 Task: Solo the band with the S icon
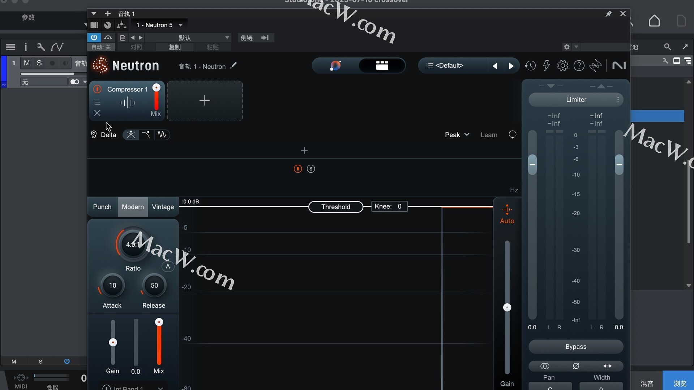(311, 169)
